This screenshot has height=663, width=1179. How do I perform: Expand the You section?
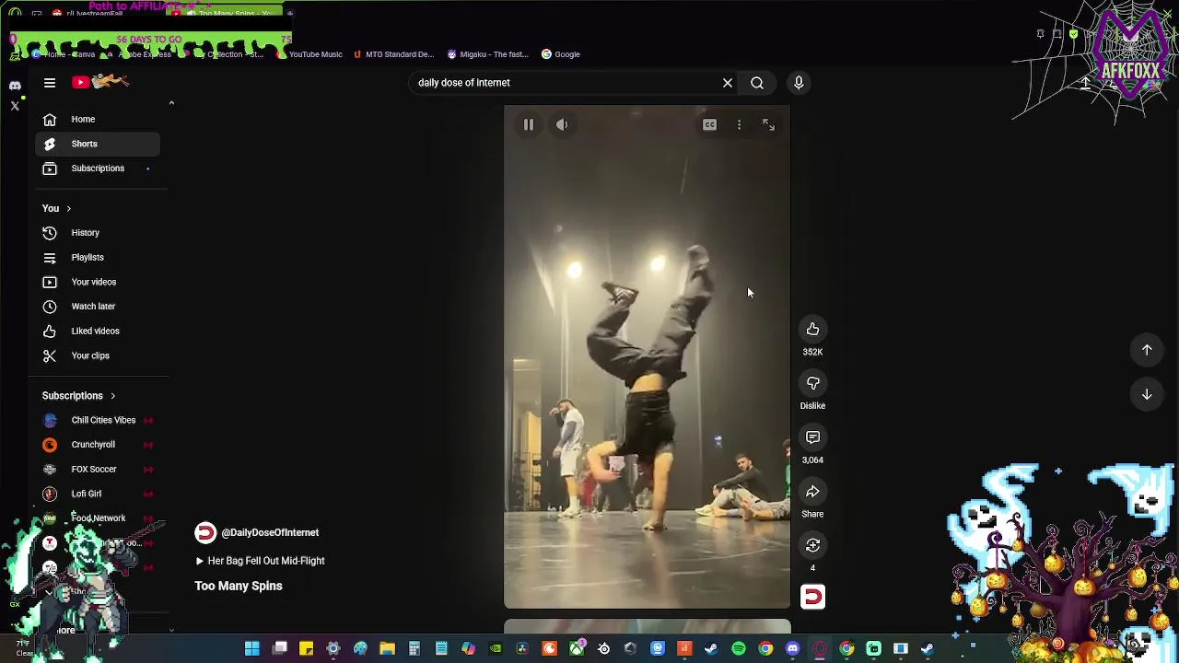tap(56, 208)
